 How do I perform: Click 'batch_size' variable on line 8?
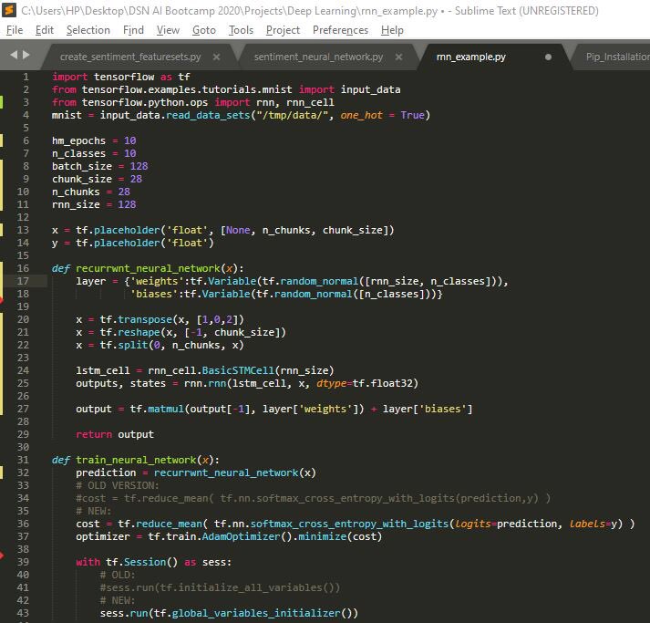[82, 166]
